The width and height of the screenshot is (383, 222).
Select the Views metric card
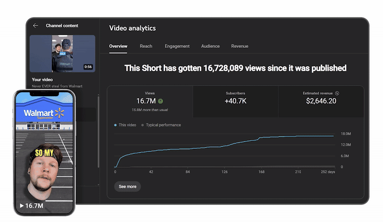(150, 102)
